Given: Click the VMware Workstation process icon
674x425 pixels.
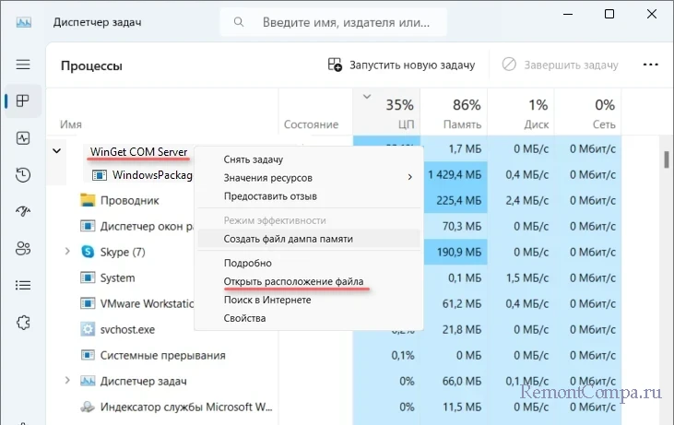Looking at the screenshot, I should pyautogui.click(x=88, y=303).
